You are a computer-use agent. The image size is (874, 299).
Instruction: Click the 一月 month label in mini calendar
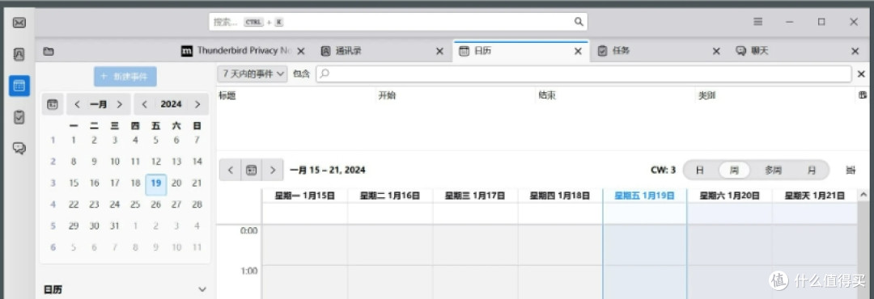click(x=99, y=104)
